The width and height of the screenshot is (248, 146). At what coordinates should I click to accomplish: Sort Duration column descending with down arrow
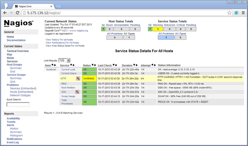[136, 65]
